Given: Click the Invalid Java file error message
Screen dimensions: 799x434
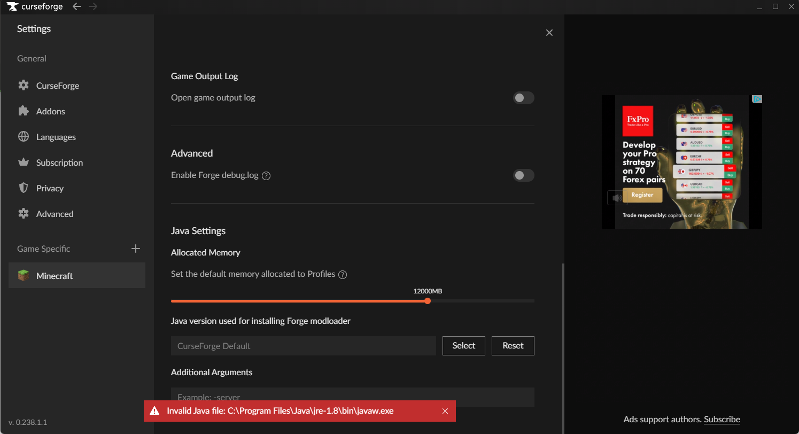Looking at the screenshot, I should [x=280, y=411].
